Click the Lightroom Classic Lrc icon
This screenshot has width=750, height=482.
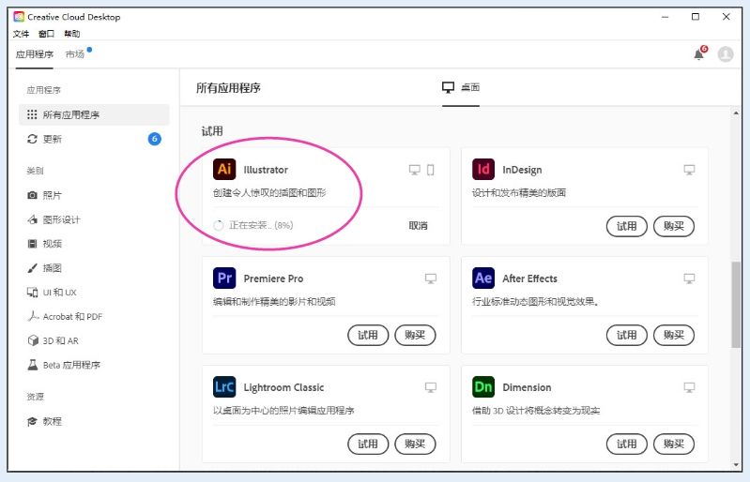224,387
